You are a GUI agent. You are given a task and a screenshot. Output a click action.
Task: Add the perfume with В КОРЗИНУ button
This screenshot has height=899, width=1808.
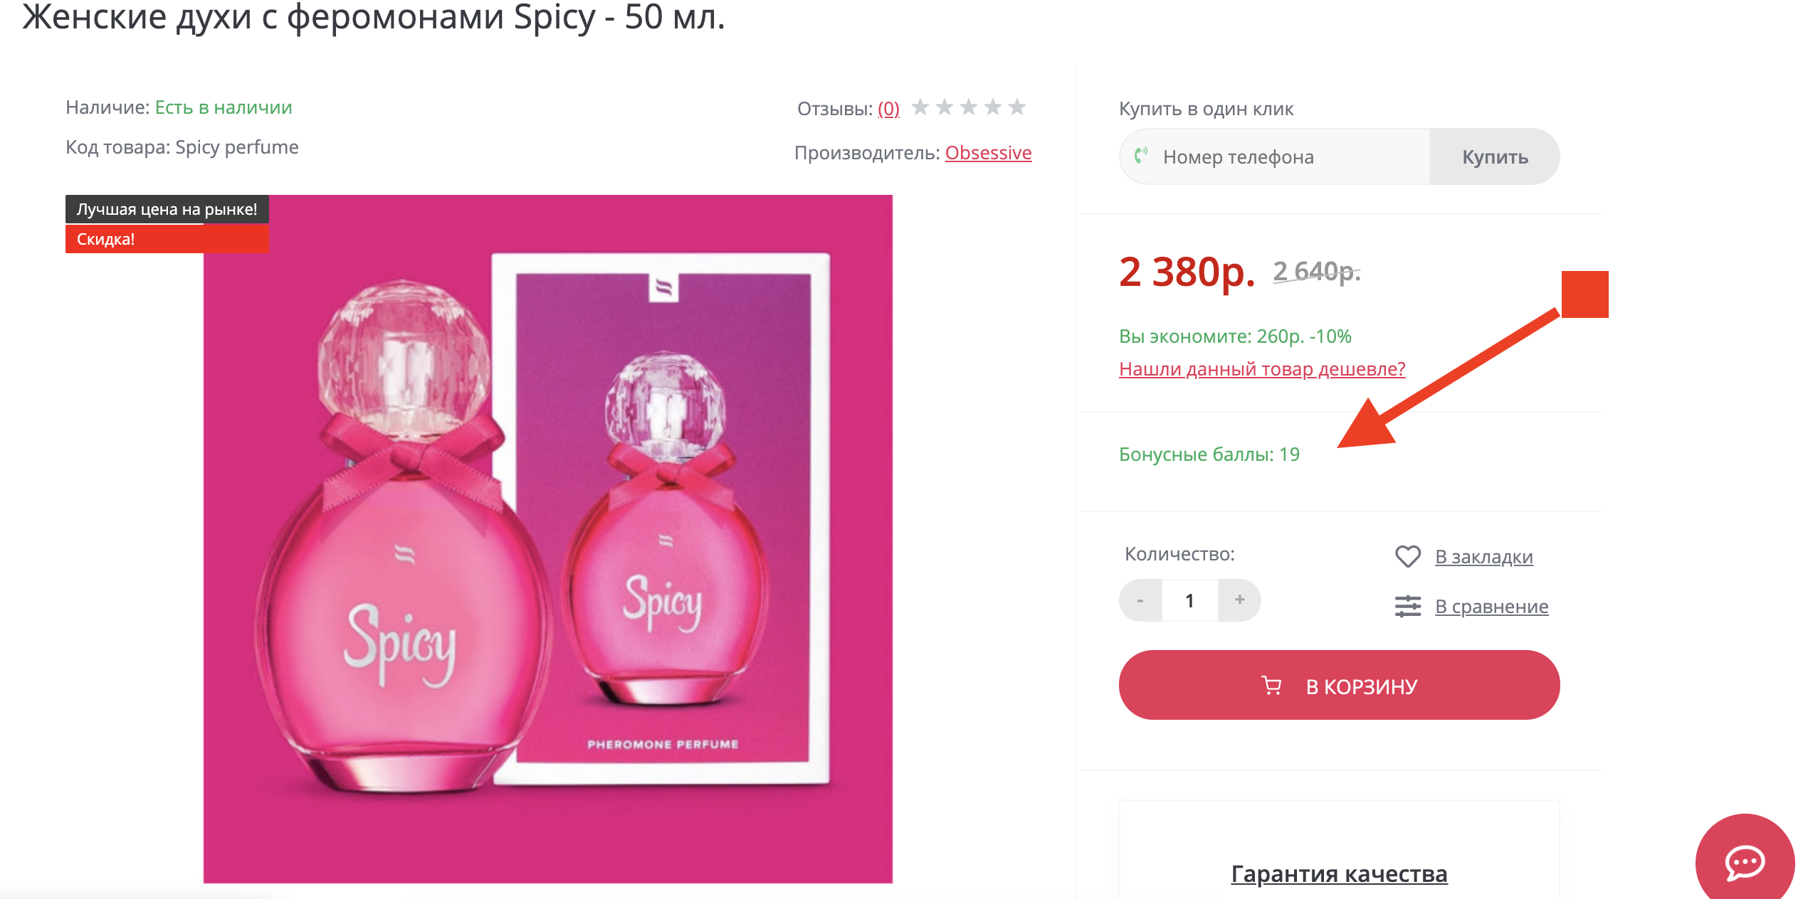pos(1339,686)
